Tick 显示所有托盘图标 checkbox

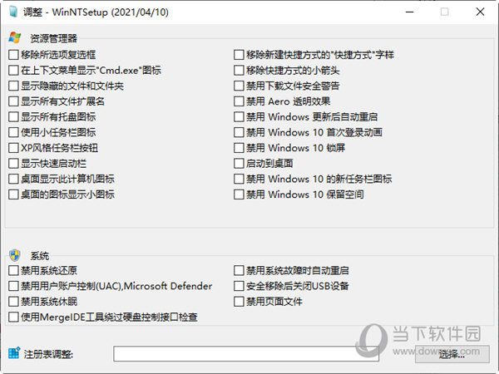tap(13, 117)
